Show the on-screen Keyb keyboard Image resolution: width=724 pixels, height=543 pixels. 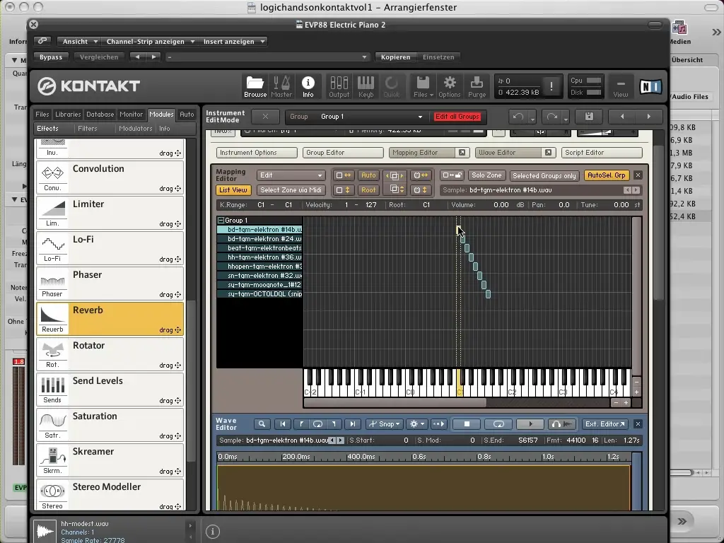(x=366, y=86)
